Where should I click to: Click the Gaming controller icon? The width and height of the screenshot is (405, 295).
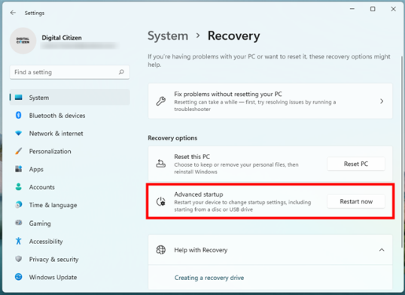click(x=19, y=223)
